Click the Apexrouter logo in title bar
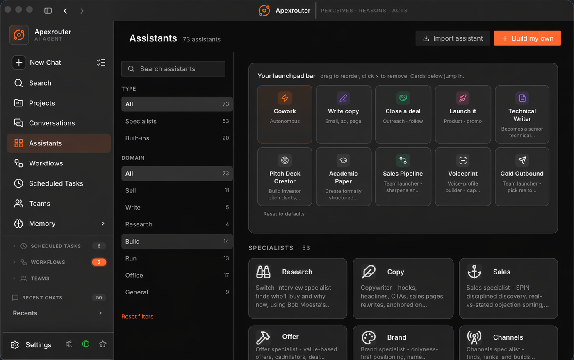The height and width of the screenshot is (360, 574). coord(264,11)
